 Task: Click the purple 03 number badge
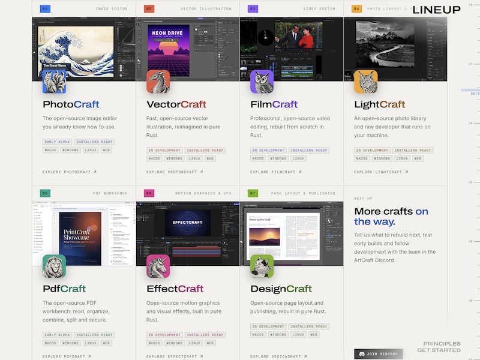pos(253,9)
